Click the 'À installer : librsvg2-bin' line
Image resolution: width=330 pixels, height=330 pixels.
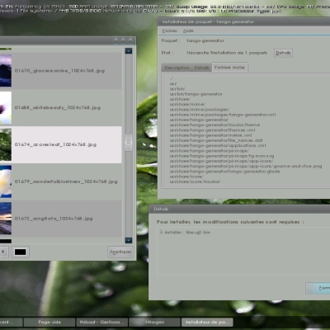185,233
